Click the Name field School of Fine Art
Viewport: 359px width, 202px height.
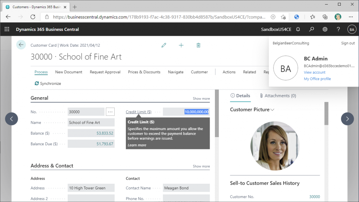coord(91,122)
